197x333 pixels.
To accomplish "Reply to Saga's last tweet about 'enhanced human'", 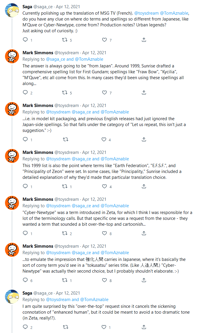I will pos(25,327).
